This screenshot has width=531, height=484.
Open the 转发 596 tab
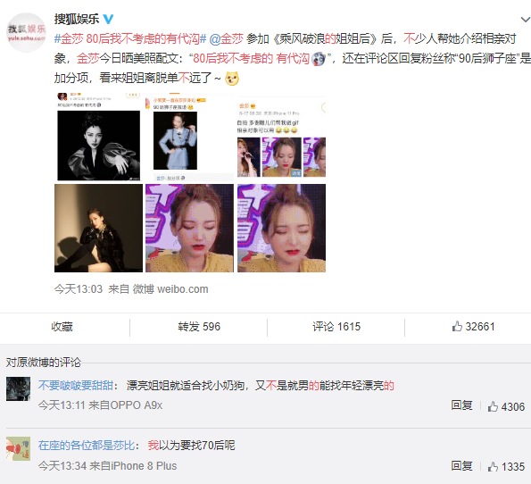point(199,327)
